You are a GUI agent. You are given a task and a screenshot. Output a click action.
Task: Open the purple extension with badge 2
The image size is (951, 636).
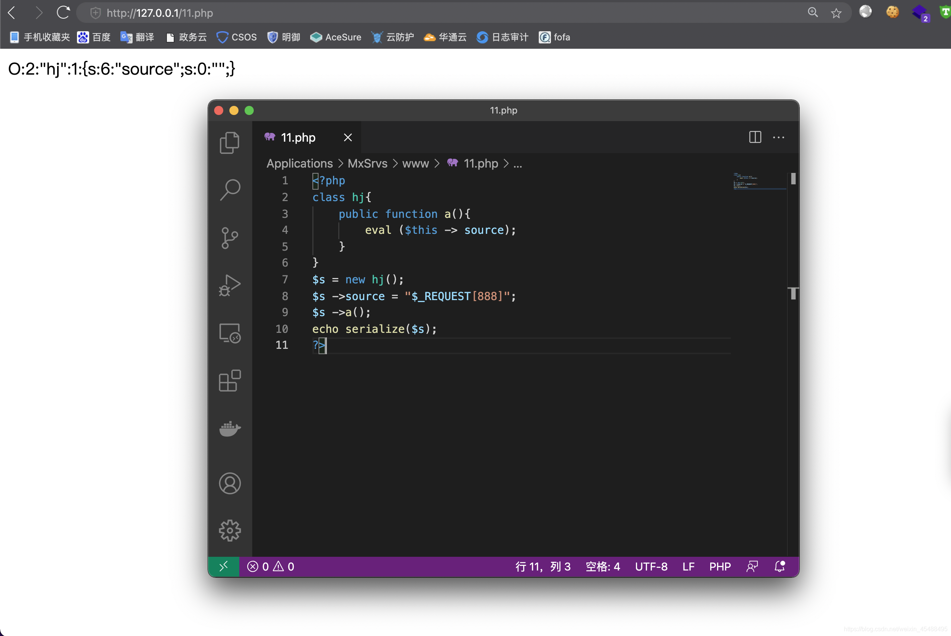920,13
